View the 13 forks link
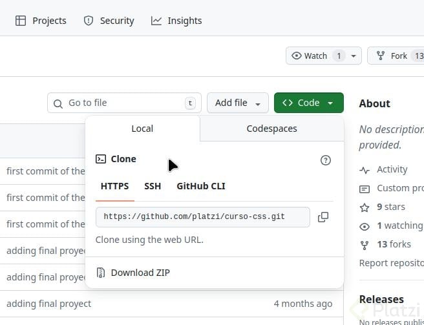The image size is (424, 325). [x=394, y=244]
